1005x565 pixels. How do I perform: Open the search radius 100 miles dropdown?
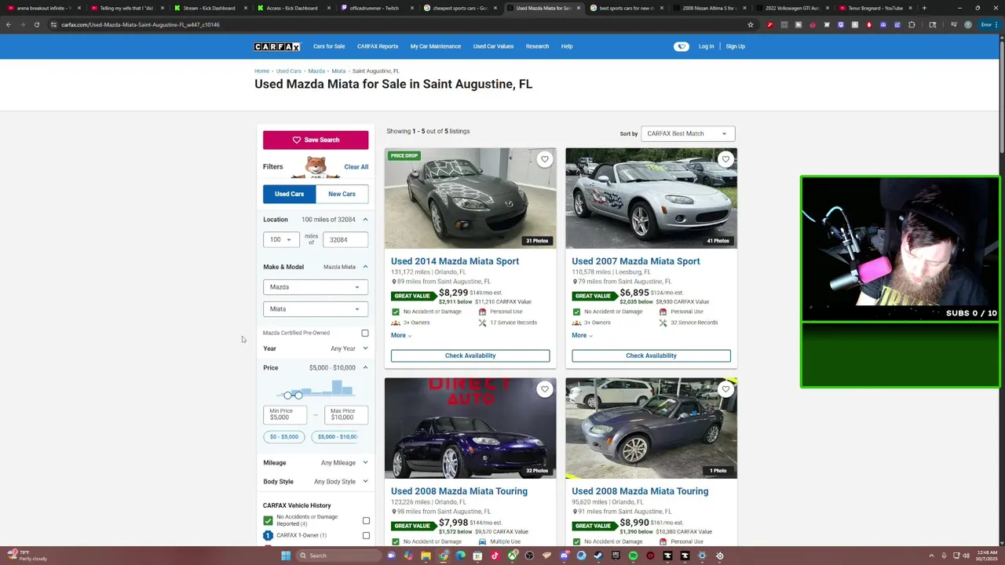(x=280, y=239)
